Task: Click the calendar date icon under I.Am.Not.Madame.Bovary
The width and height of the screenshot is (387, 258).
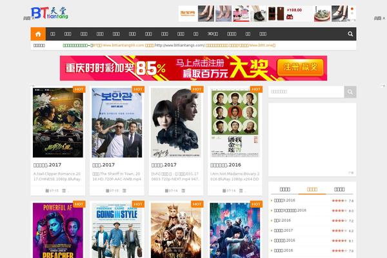Action: pos(224,191)
